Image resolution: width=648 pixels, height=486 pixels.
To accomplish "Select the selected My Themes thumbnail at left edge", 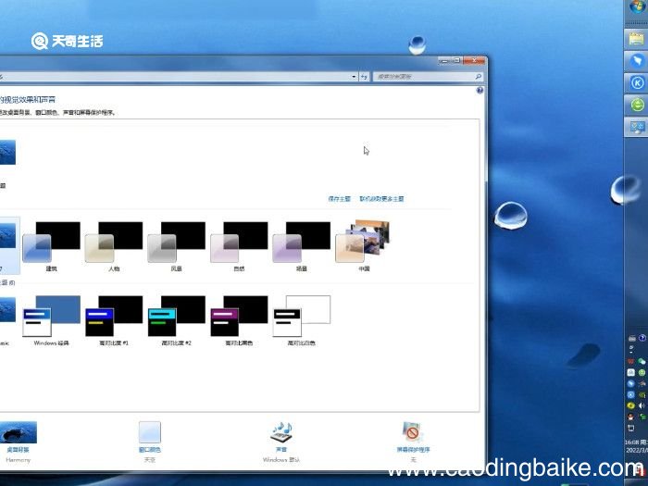I will (x=9, y=246).
